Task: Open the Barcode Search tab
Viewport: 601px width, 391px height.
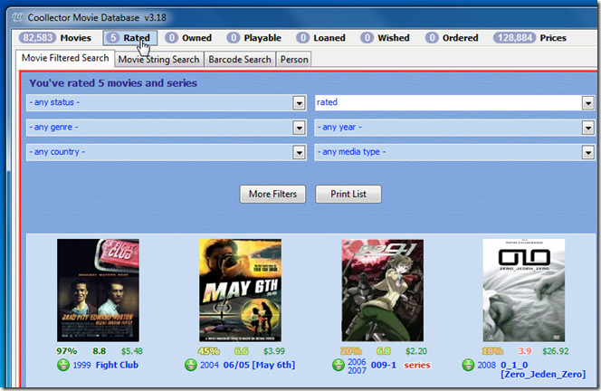Action: pyautogui.click(x=240, y=60)
